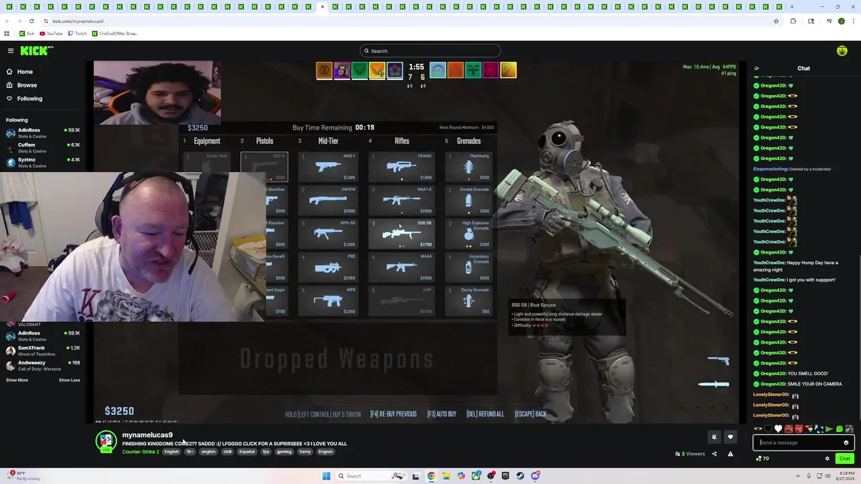This screenshot has width=861, height=484.
Task: Insert the black heart quick emote
Action: 768,429
